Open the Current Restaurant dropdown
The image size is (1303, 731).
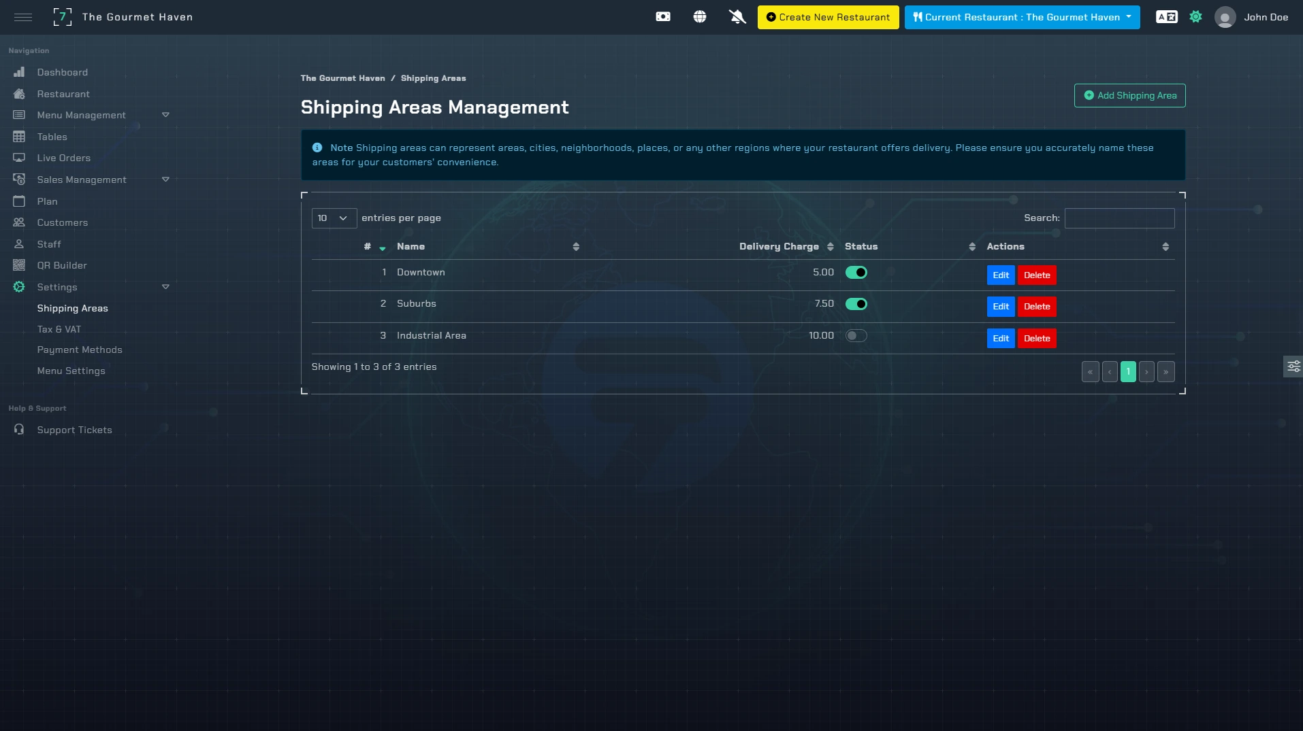1022,17
